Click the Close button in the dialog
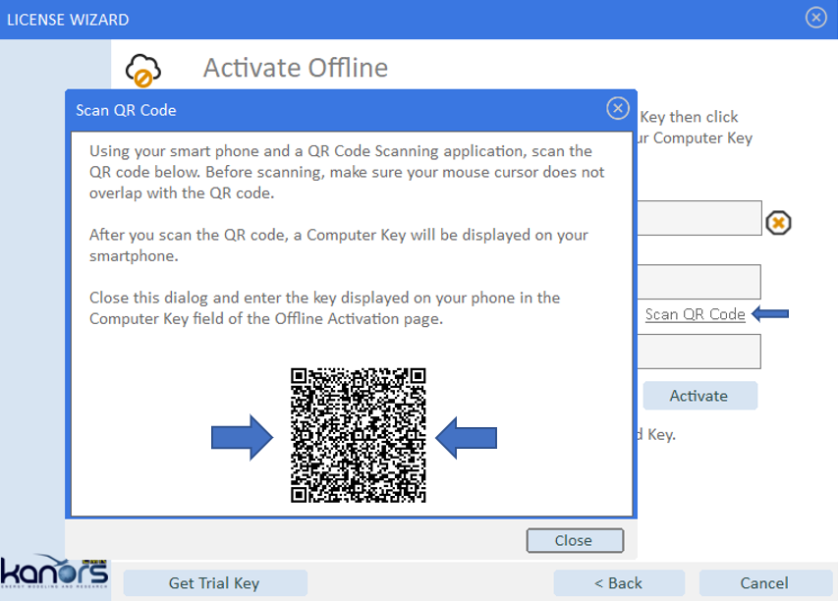This screenshot has height=601, width=838. pos(575,541)
